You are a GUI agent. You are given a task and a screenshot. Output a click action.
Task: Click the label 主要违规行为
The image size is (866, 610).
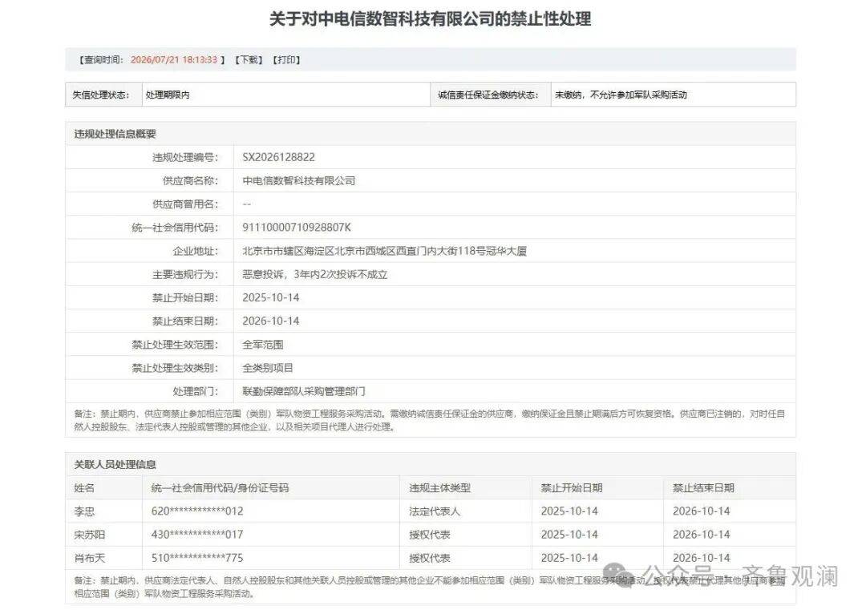coord(185,274)
